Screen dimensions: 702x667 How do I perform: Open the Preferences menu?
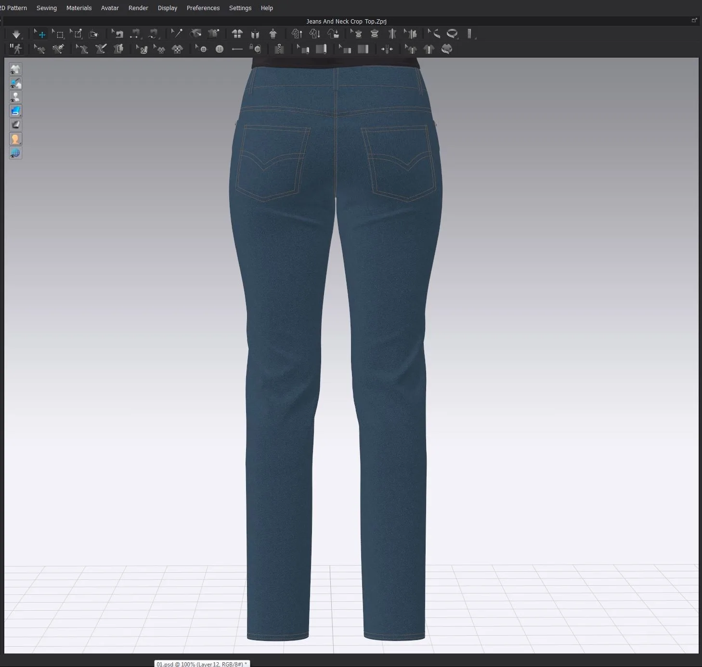(203, 8)
